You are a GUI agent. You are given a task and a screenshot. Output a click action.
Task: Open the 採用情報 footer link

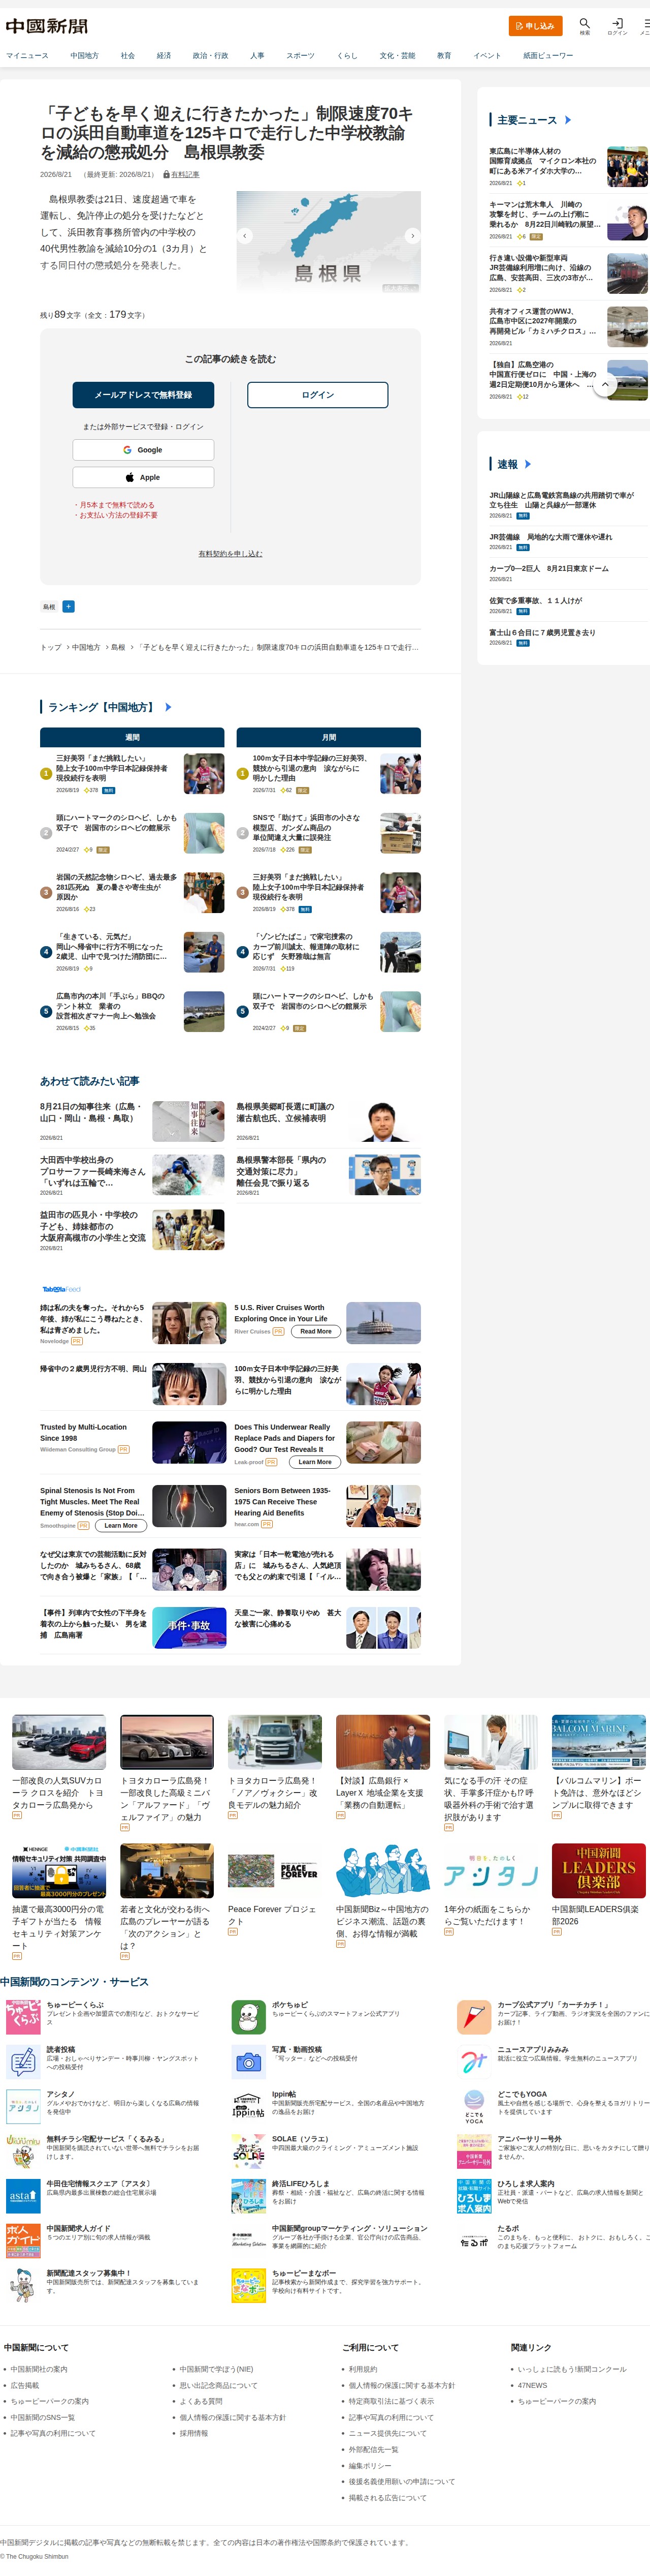193,2433
